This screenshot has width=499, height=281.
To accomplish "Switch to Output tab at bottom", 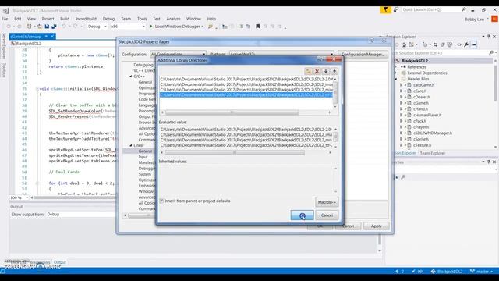I will tap(59, 262).
